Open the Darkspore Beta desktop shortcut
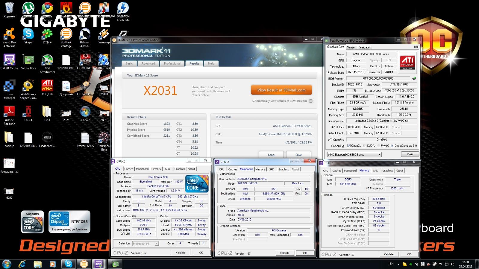This screenshot has width=479, height=269. click(104, 141)
